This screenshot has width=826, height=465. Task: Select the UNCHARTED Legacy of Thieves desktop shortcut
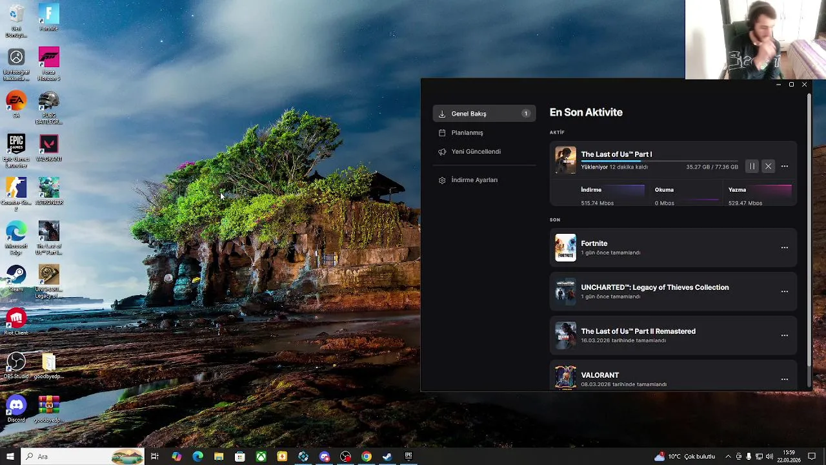[x=48, y=282]
